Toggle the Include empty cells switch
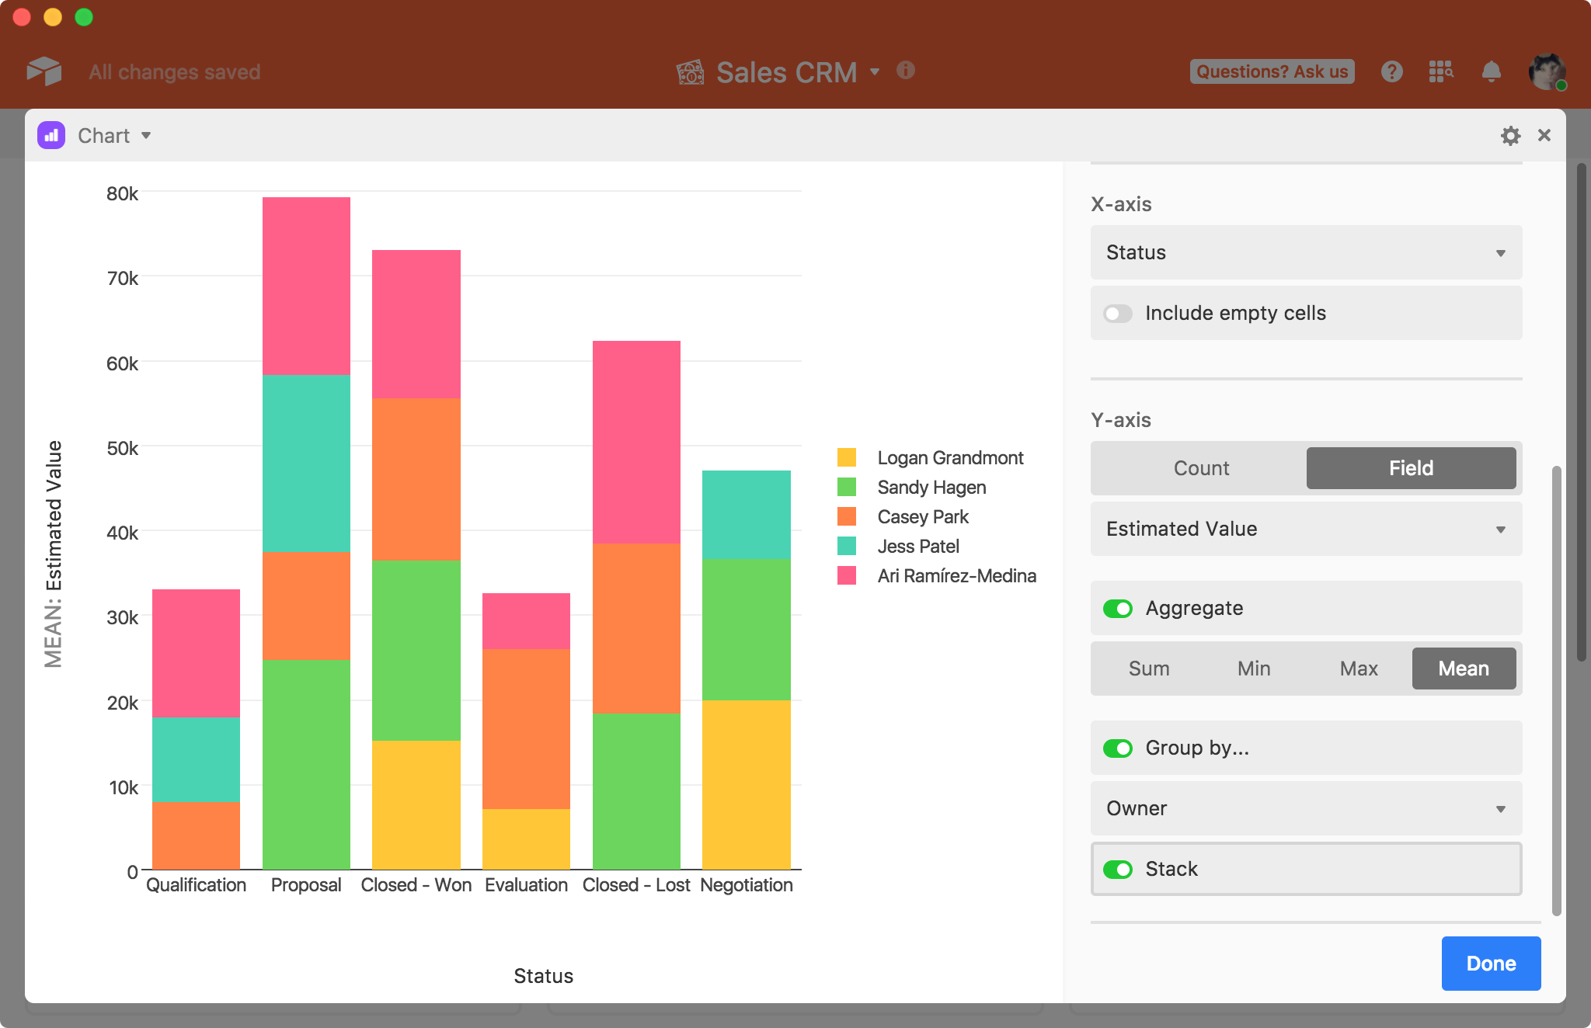 click(1116, 313)
